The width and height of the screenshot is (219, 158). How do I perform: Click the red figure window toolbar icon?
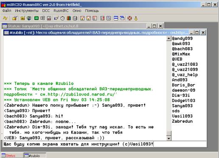tap(49, 18)
